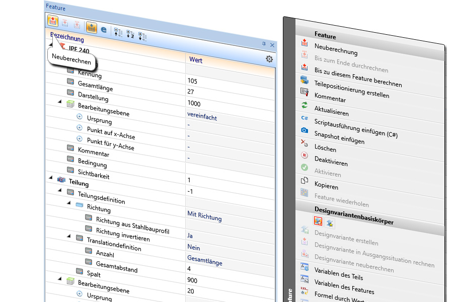Select Kopieren in the context menu
The width and height of the screenshot is (453, 302).
(326, 186)
